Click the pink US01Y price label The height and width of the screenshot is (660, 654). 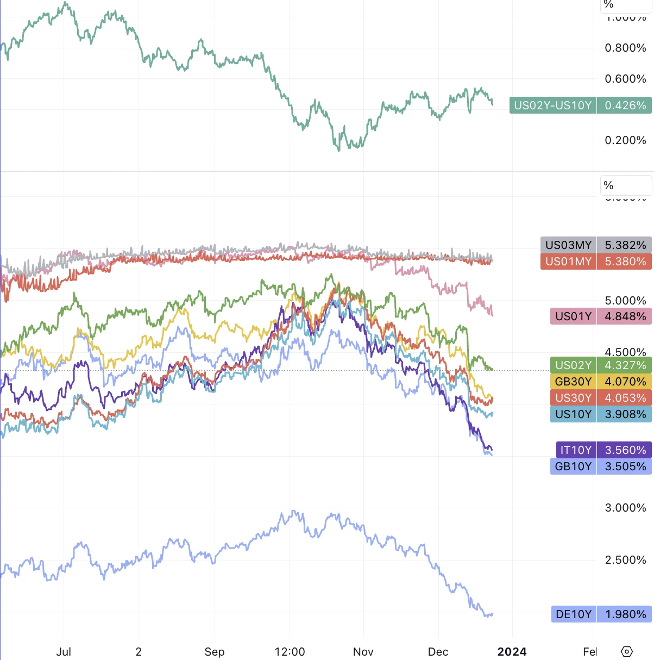coord(600,316)
